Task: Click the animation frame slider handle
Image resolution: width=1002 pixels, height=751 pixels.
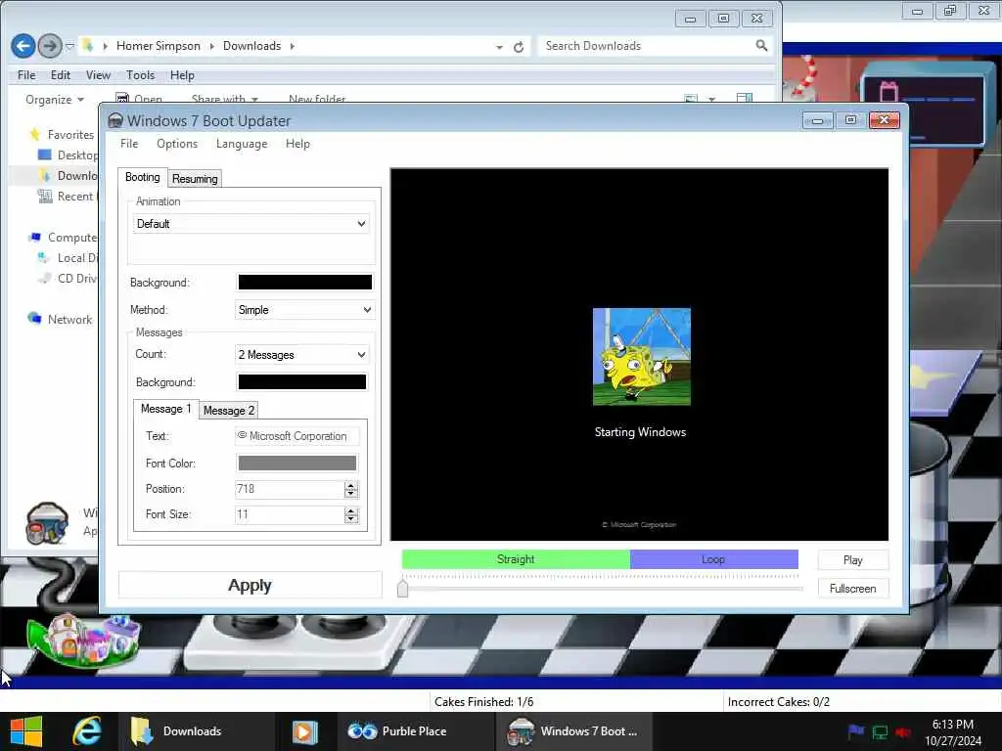Action: 402,588
